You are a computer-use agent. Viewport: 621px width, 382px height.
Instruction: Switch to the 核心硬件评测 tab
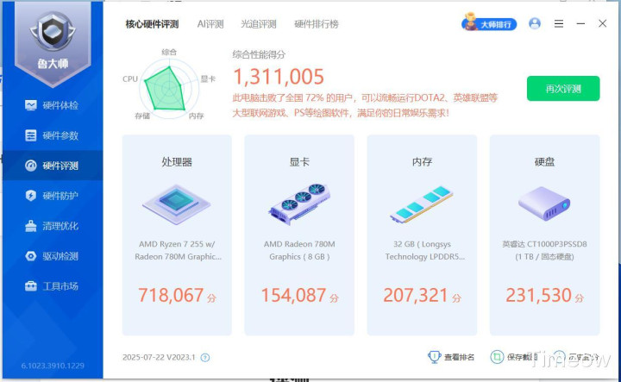coord(152,24)
